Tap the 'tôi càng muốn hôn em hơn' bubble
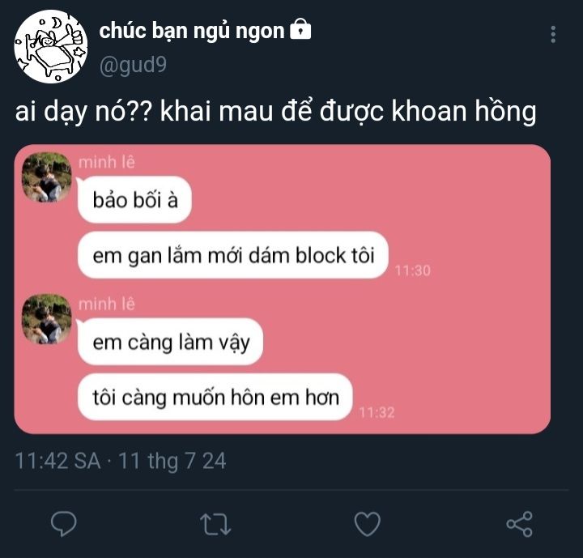The image size is (583, 558). (215, 398)
